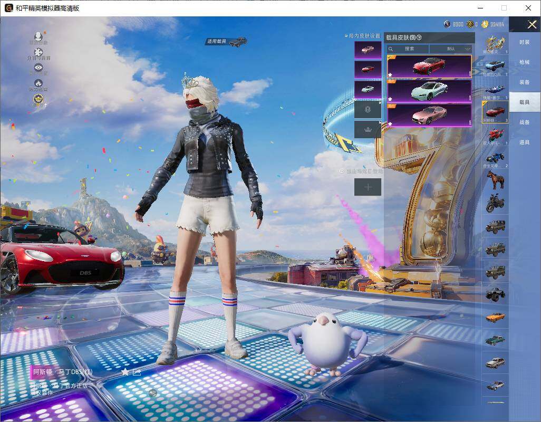Screen dimensions: 541x422
Task: Close the wardrobe with yellow X
Action: tap(532, 24)
